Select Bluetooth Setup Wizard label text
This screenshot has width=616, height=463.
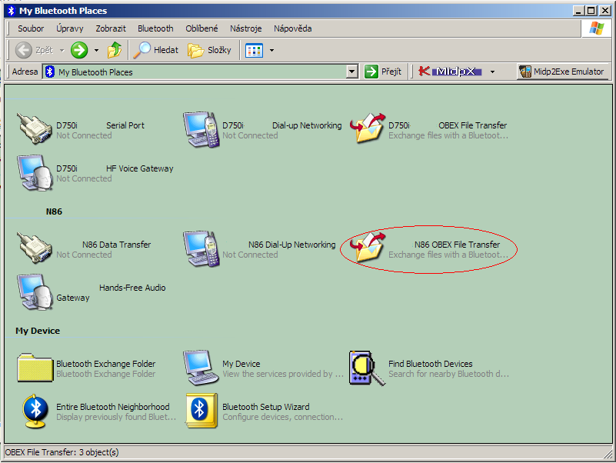pos(266,407)
